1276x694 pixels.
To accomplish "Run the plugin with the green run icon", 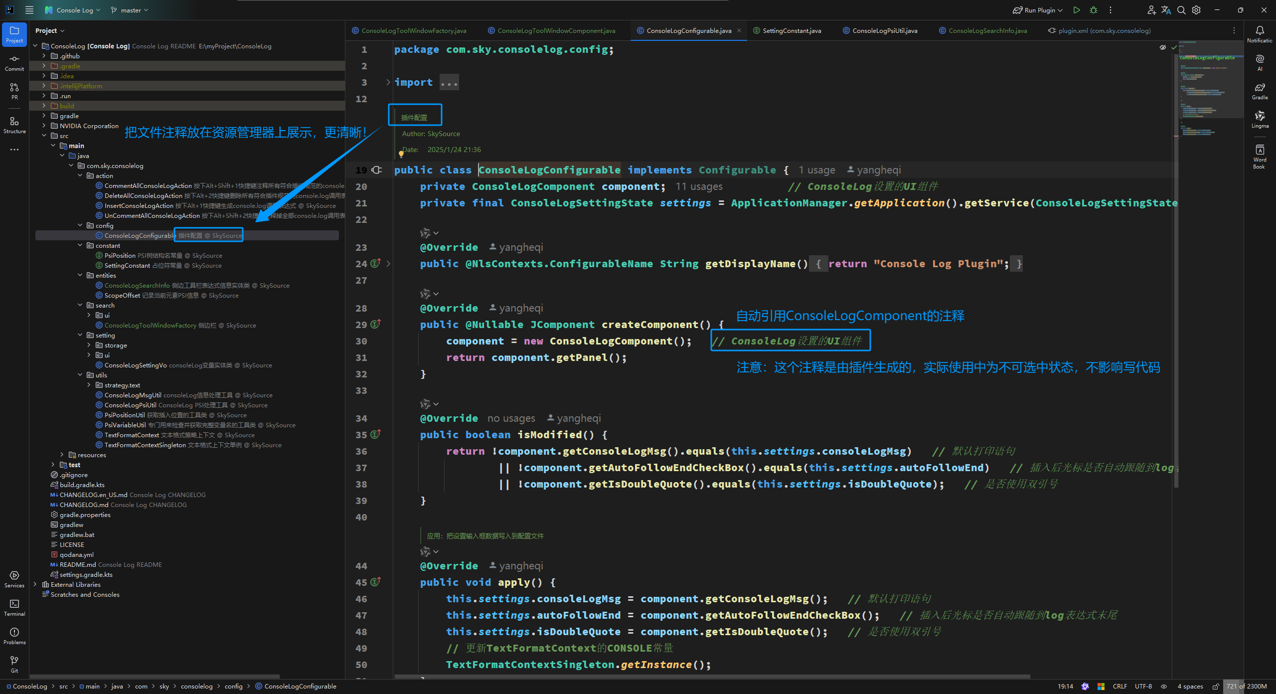I will click(1077, 10).
